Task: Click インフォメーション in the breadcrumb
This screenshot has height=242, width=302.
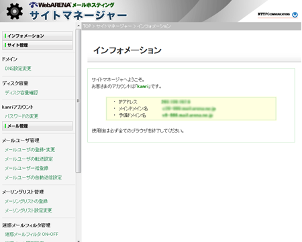Action: [x=154, y=26]
